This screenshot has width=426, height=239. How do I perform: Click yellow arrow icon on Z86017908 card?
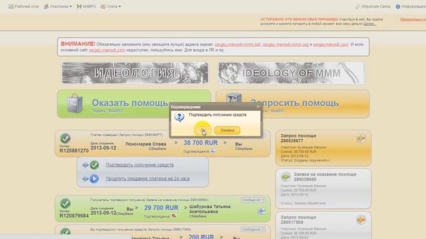tap(361, 220)
